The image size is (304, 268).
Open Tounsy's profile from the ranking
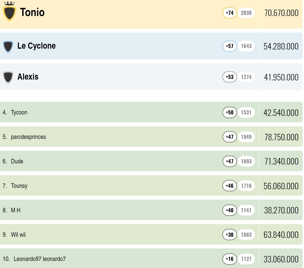click(x=19, y=186)
